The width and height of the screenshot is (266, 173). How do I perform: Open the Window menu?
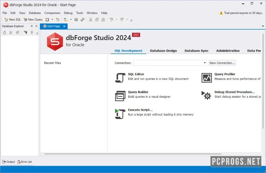92,13
